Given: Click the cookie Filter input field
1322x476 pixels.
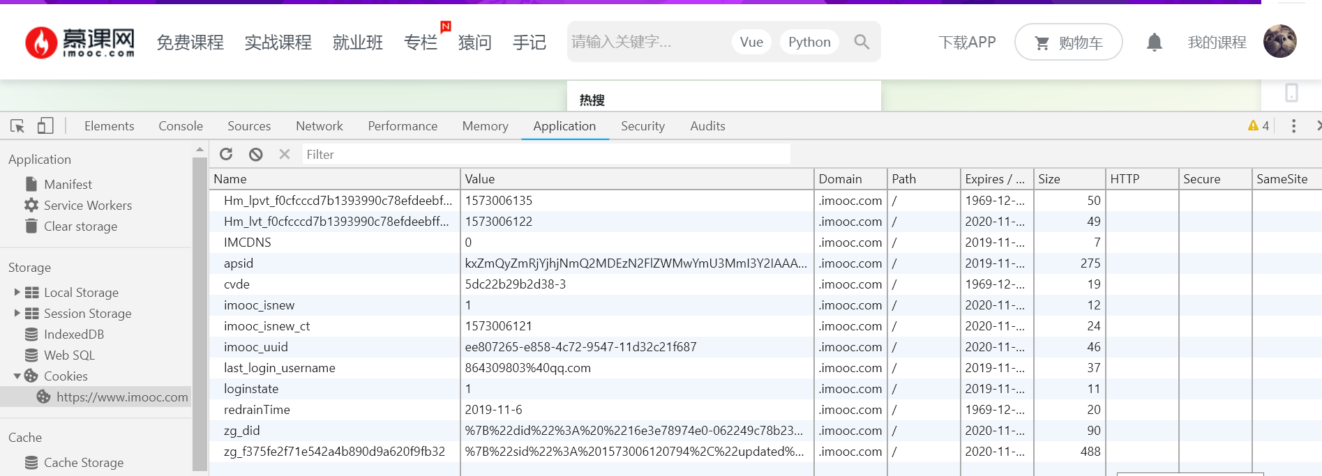Looking at the screenshot, I should click(546, 155).
